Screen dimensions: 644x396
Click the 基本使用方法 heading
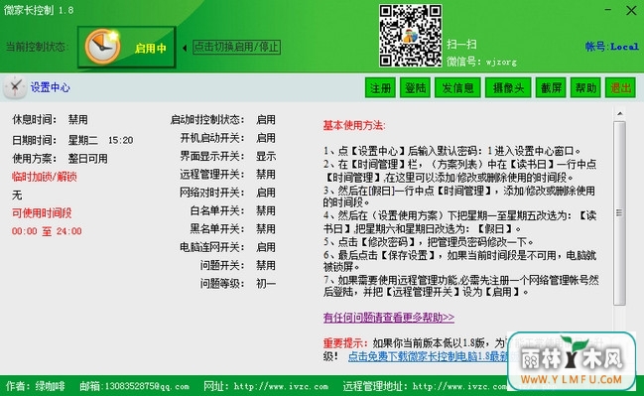coord(354,125)
